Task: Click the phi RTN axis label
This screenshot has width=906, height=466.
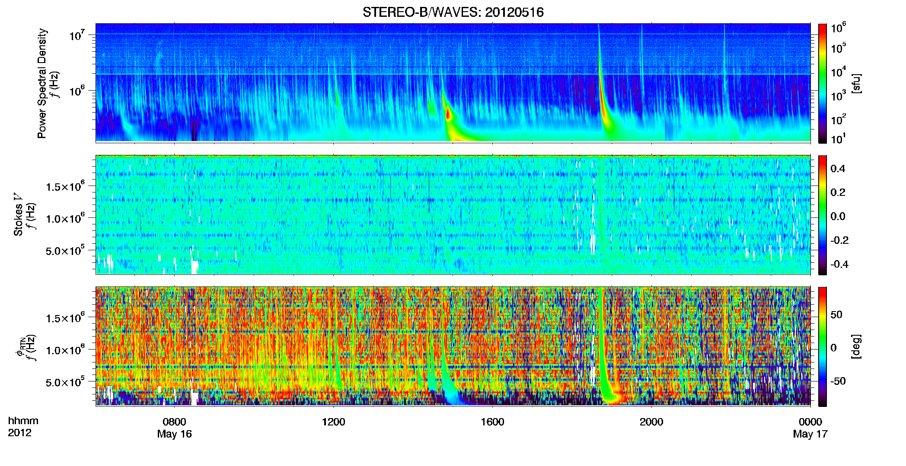Action: click(x=19, y=346)
